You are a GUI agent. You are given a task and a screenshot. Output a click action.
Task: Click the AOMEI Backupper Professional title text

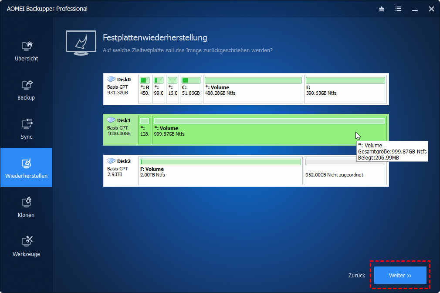(47, 9)
